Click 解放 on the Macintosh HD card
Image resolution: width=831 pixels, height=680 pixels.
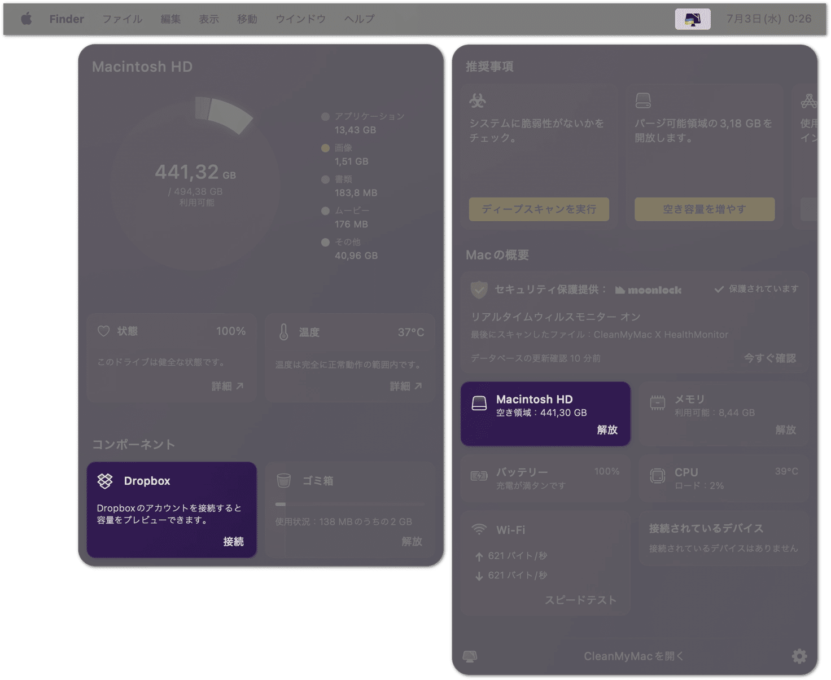pos(607,429)
